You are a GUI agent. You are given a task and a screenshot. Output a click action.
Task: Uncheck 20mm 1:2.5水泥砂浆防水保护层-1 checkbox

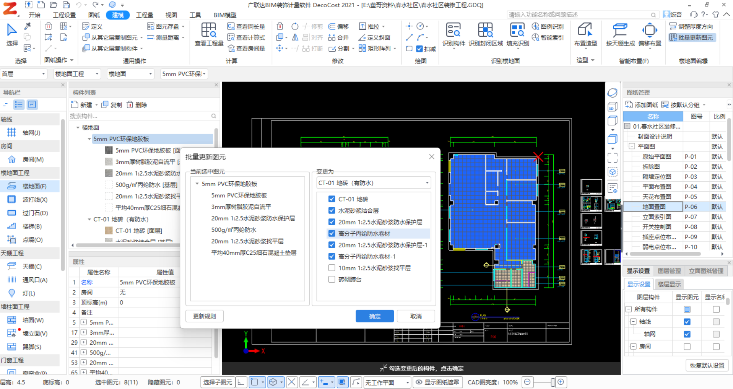[332, 245]
